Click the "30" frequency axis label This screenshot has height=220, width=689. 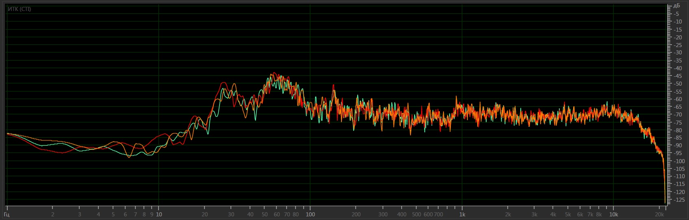(231, 214)
